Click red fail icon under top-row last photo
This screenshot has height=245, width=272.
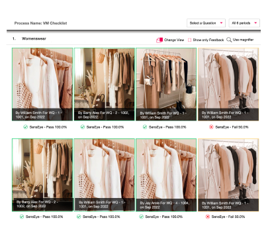[x=211, y=127]
